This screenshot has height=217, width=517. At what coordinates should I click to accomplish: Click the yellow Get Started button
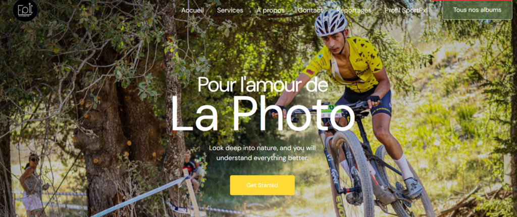(262, 185)
